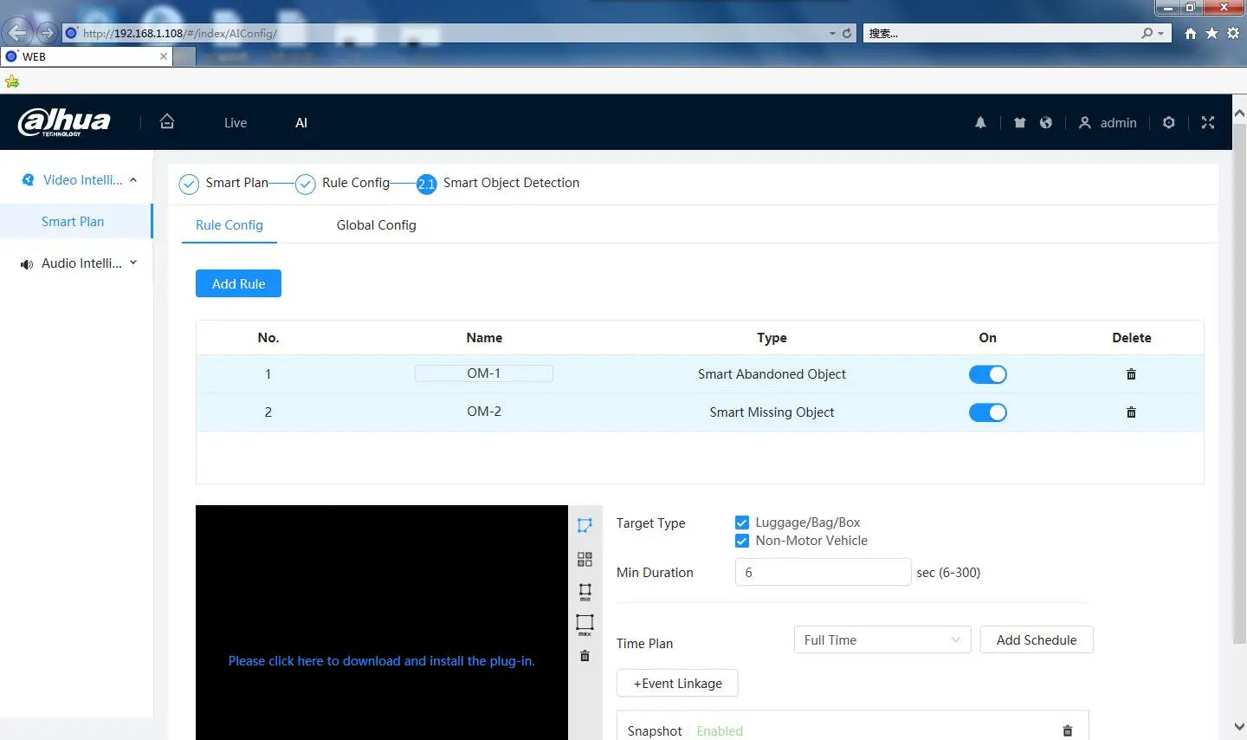Switch to the Global Config tab

(x=376, y=225)
